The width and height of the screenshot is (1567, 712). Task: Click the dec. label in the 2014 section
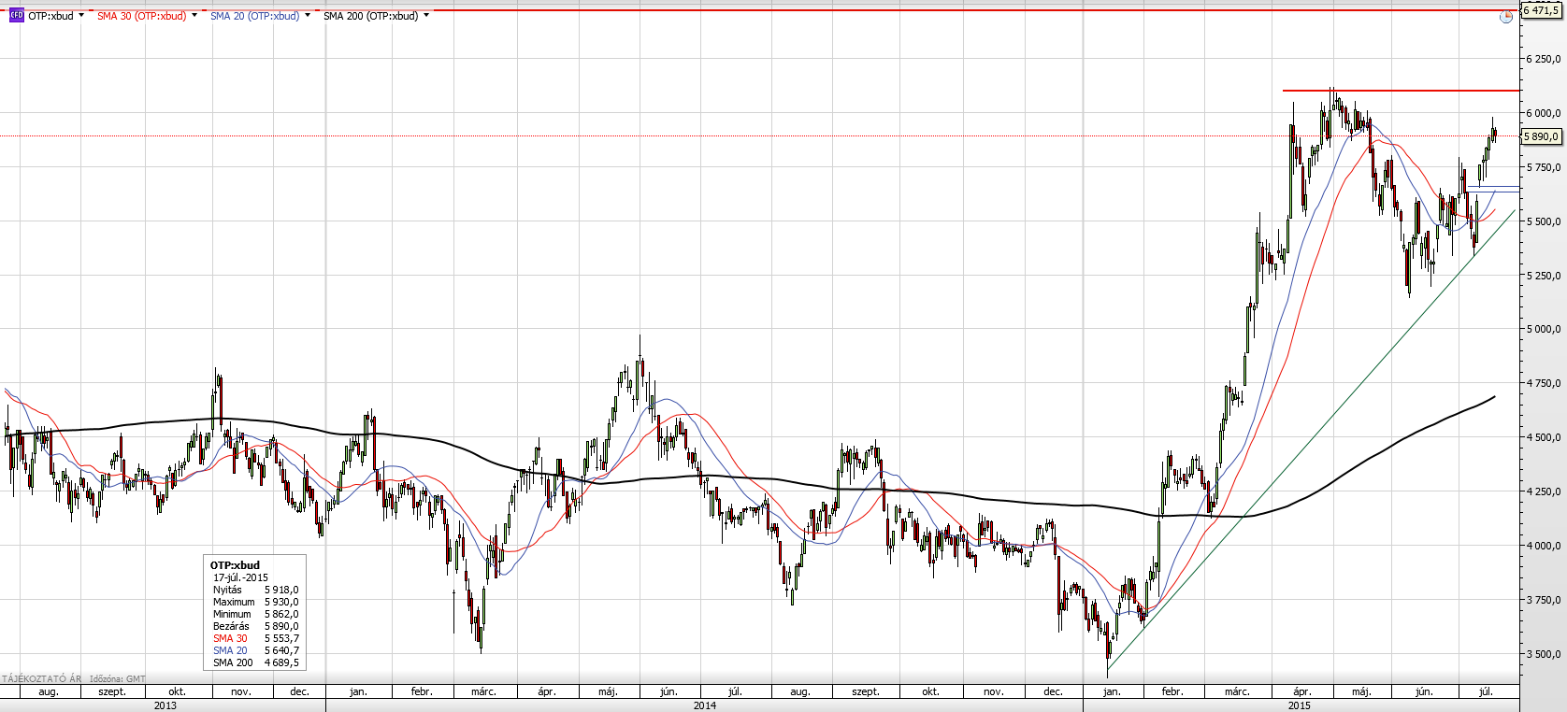(x=1053, y=691)
